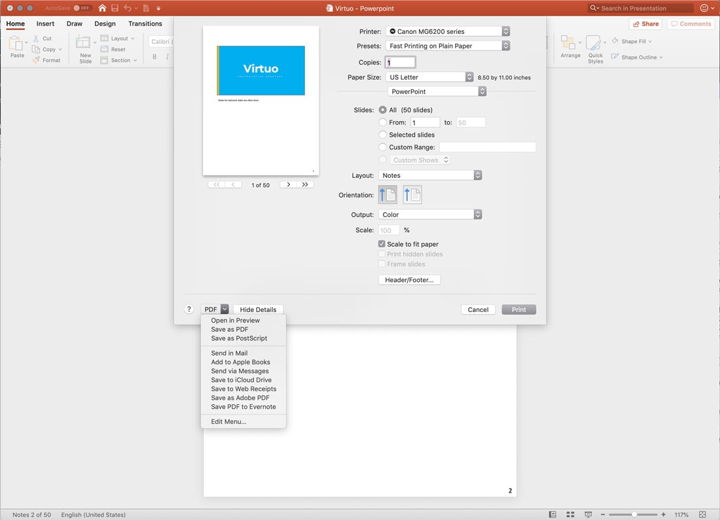The height and width of the screenshot is (520, 720).
Task: Click the Copies input field
Action: point(400,63)
